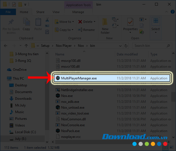Viewport: 176px width, 151px height.
Task: Open This PC in the navigation pane
Action: tap(18, 78)
